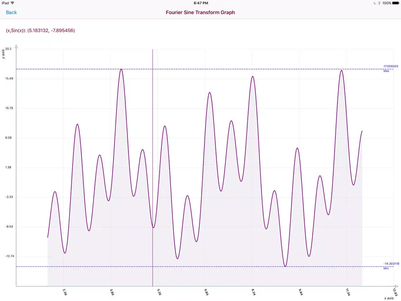
Task: Tap the WiFi status icon
Action: (12, 3)
